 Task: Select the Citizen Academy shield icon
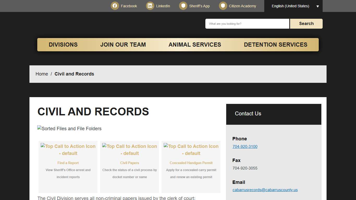[x=223, y=6]
